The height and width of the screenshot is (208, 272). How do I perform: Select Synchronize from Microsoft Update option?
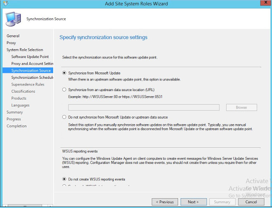(x=65, y=73)
